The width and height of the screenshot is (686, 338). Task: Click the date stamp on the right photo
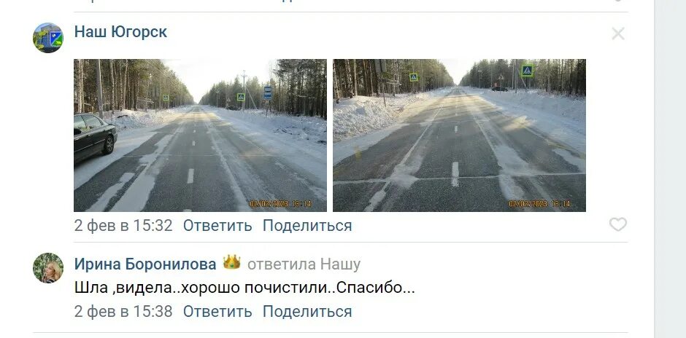coord(539,203)
